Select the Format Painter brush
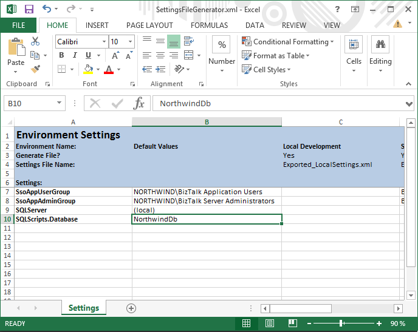Image resolution: width=418 pixels, height=332 pixels. [x=35, y=69]
